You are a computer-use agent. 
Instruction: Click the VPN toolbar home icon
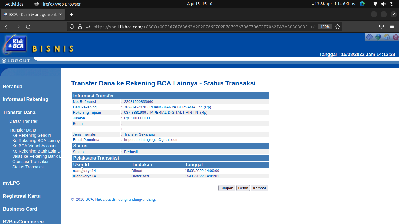[387, 37]
